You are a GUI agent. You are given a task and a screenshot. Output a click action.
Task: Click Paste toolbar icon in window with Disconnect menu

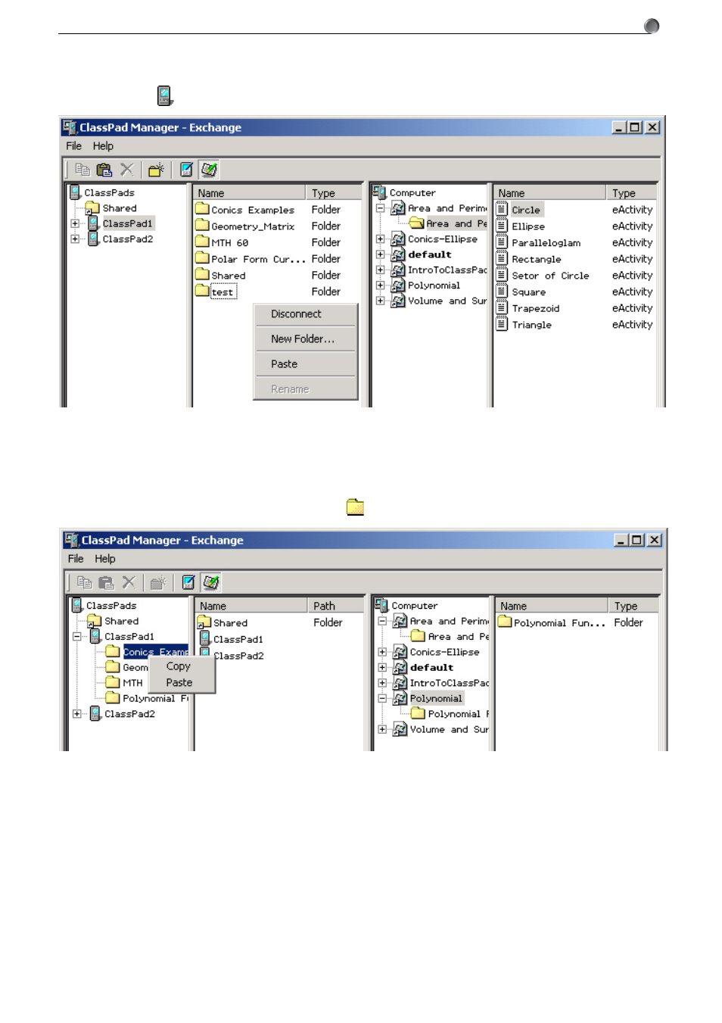click(x=104, y=170)
